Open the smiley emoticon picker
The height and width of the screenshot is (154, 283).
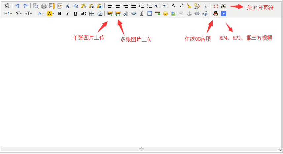(x=165, y=14)
